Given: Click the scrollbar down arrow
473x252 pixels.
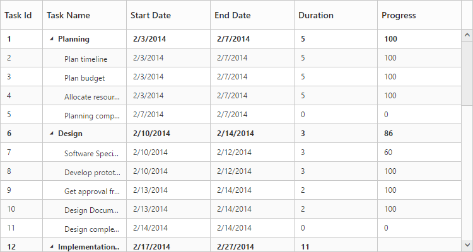Looking at the screenshot, I should [x=467, y=244].
